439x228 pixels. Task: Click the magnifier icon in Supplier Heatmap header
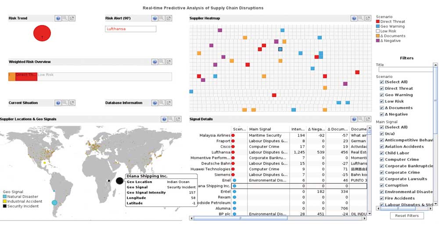tap(361, 18)
